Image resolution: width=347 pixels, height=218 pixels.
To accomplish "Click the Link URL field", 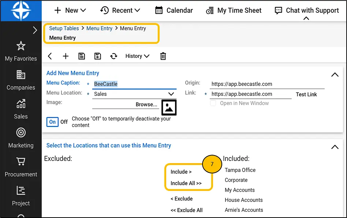I will click(x=250, y=94).
